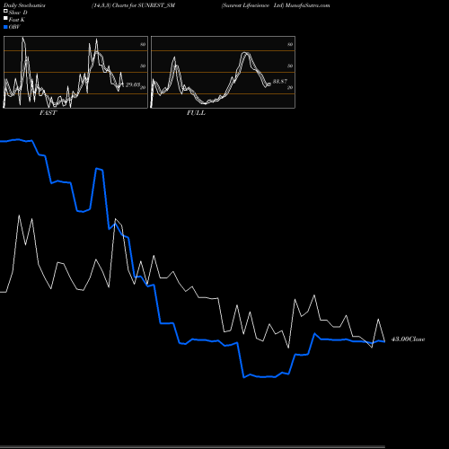Select the 'Daily Stochastics' title text
The image size is (449, 449).
tap(24, 5)
